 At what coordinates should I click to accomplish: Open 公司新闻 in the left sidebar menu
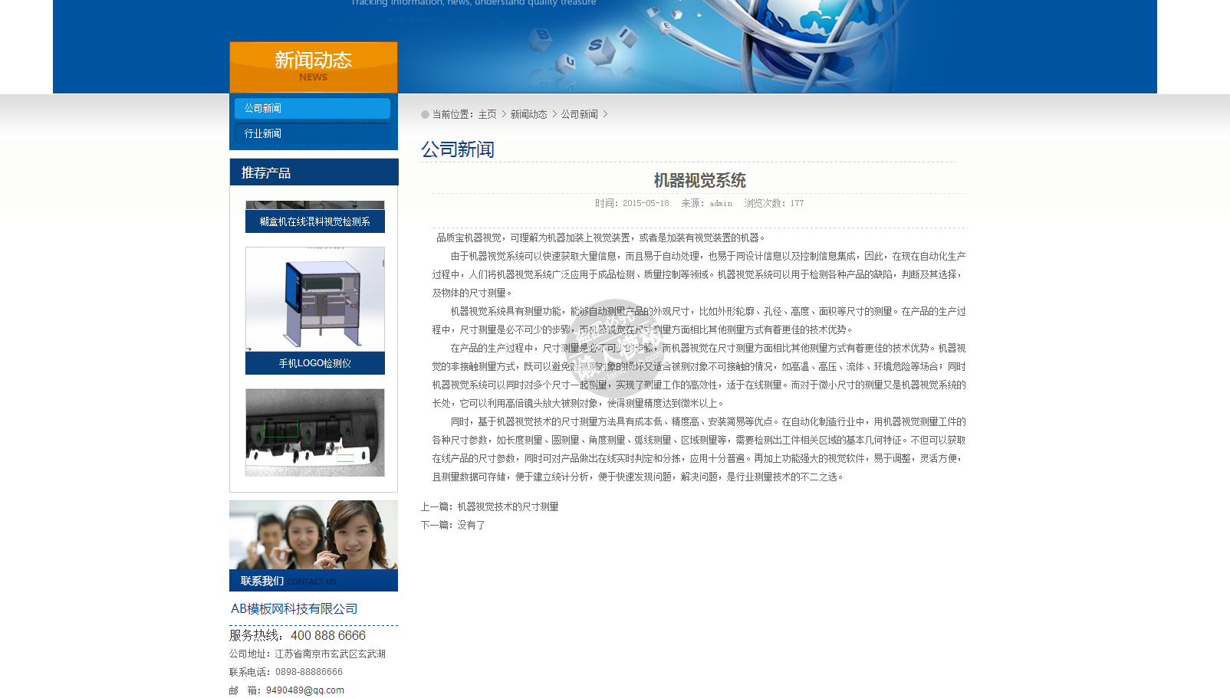(x=312, y=109)
